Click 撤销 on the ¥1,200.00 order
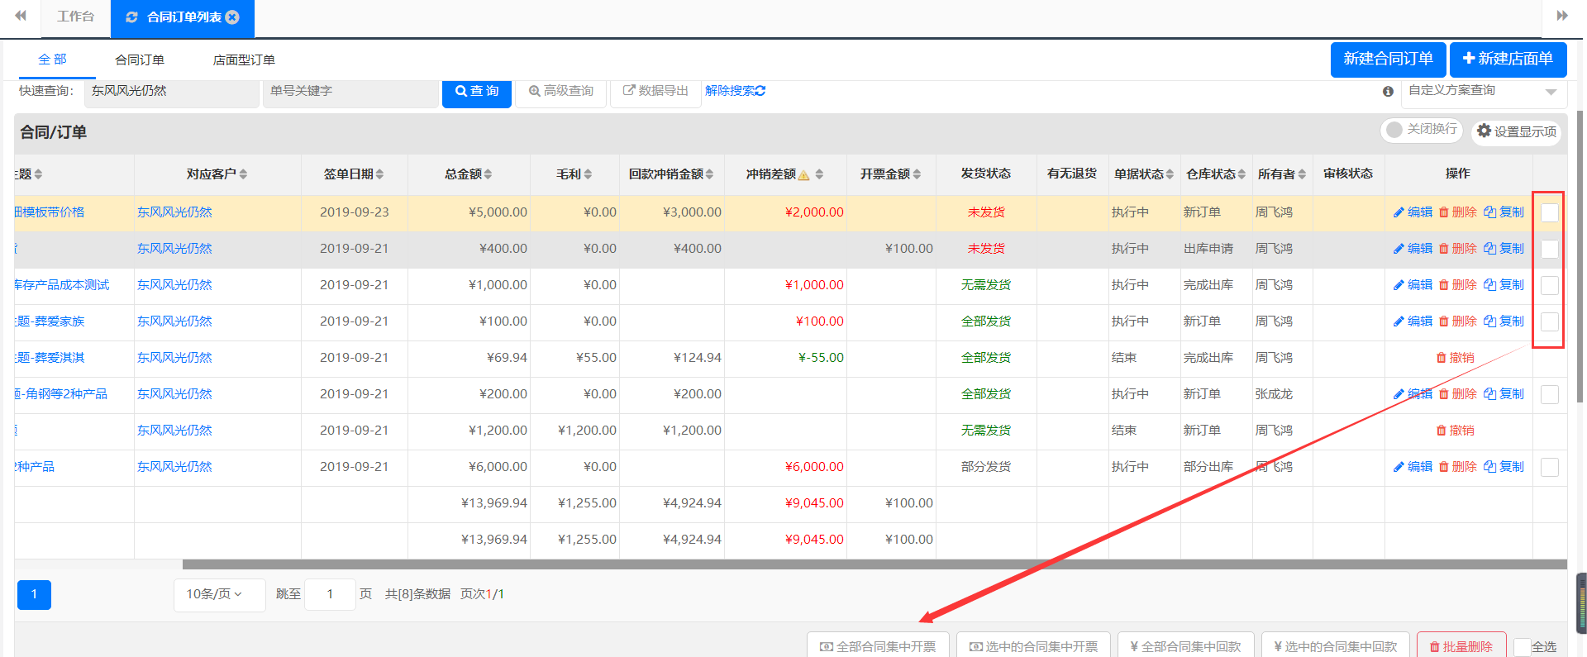 pyautogui.click(x=1456, y=431)
